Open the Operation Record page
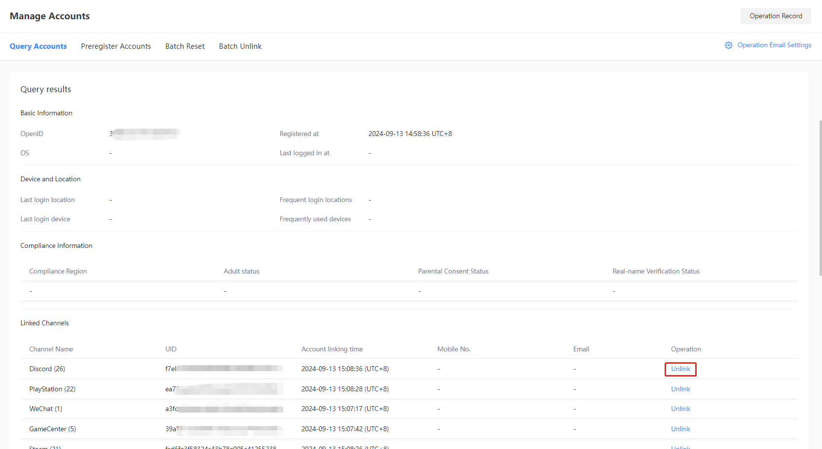This screenshot has width=822, height=449. 775,16
